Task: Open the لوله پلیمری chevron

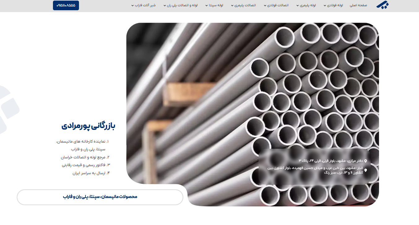Action: click(298, 6)
